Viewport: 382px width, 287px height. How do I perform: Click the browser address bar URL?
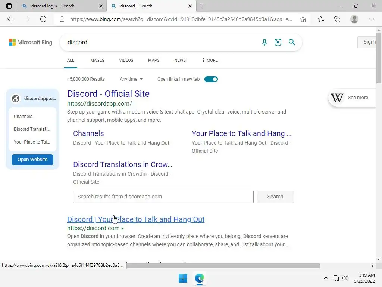pyautogui.click(x=181, y=19)
